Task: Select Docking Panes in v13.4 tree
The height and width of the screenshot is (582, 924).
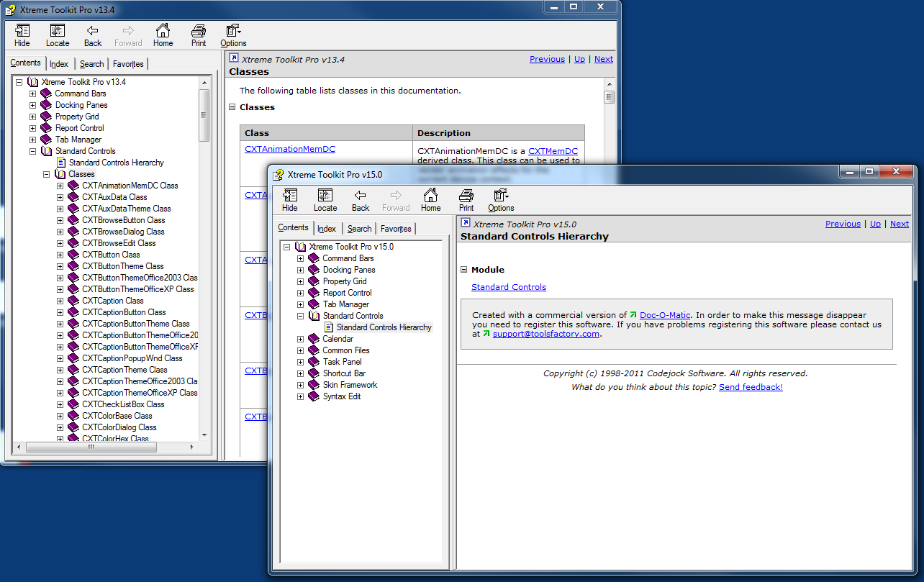Action: 81,105
